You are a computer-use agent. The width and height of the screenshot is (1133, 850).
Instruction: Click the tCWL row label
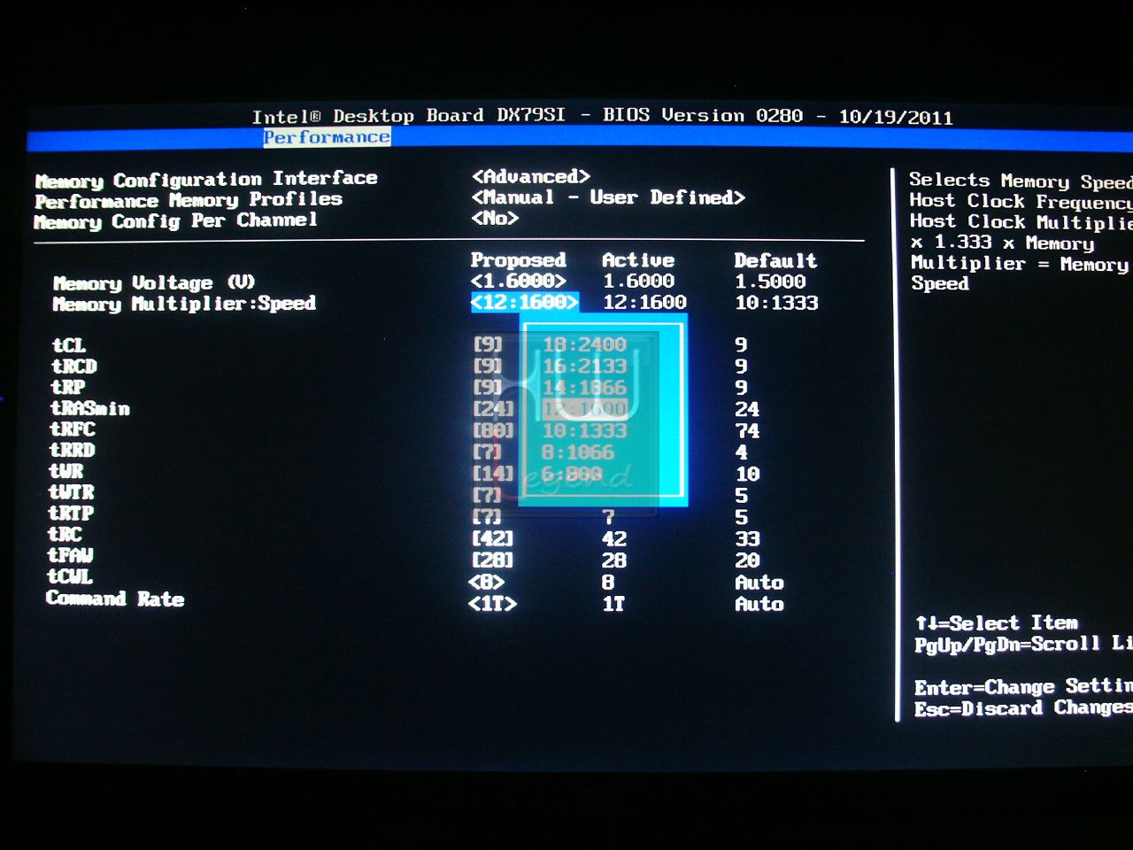click(69, 576)
